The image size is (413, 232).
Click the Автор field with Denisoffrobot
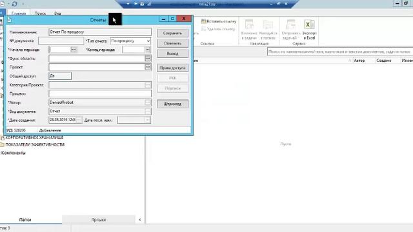(97, 102)
